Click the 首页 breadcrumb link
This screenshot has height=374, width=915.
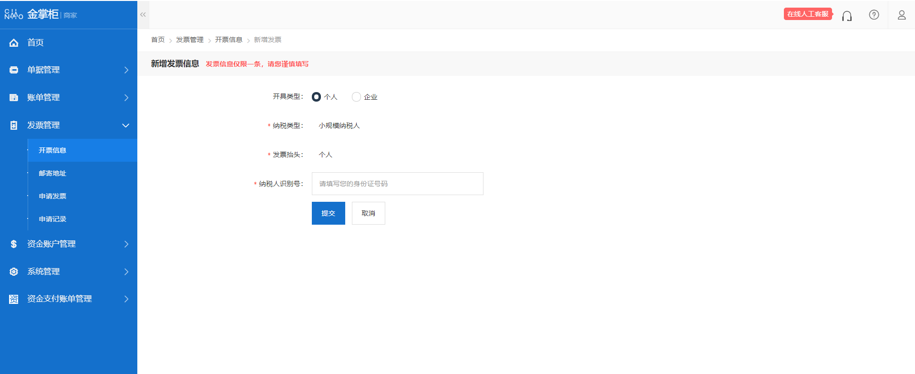pyautogui.click(x=158, y=40)
